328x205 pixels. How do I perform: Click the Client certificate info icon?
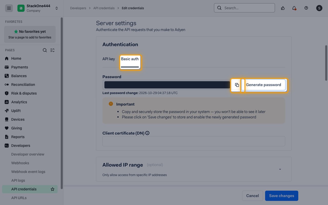(147, 133)
